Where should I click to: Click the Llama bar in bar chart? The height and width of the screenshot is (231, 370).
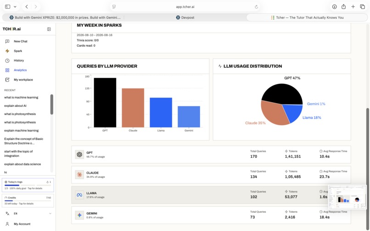tap(161, 112)
